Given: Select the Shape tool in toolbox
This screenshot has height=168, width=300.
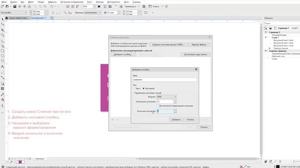Looking at the screenshot, I should [2, 24].
